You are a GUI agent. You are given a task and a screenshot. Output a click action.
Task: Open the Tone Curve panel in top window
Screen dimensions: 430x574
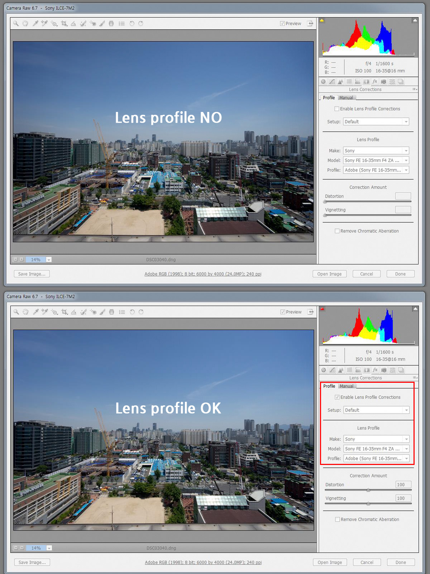click(332, 82)
